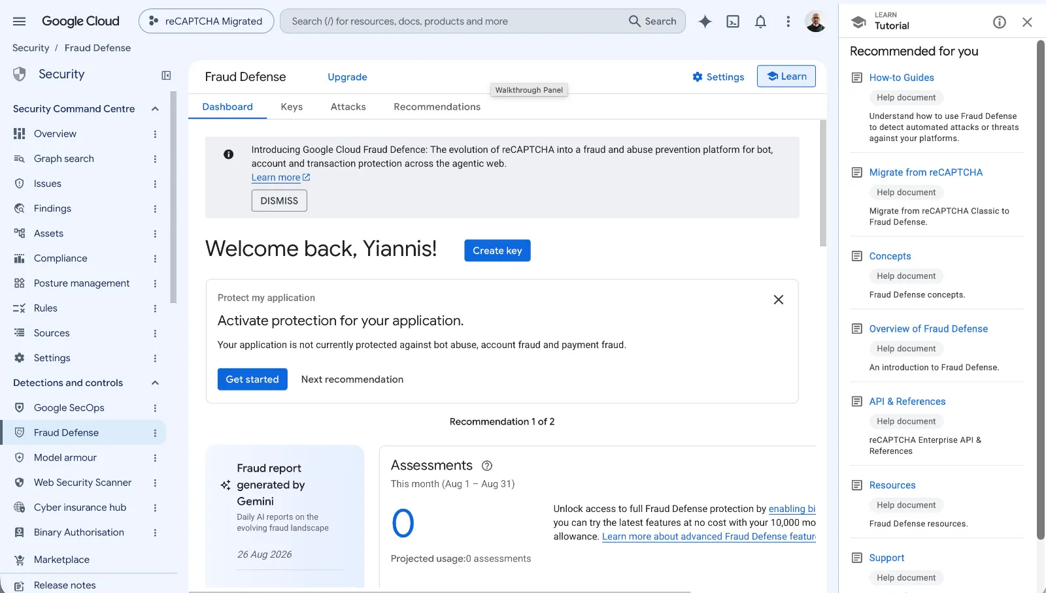Open the Rules page icon
The width and height of the screenshot is (1046, 593).
click(20, 308)
